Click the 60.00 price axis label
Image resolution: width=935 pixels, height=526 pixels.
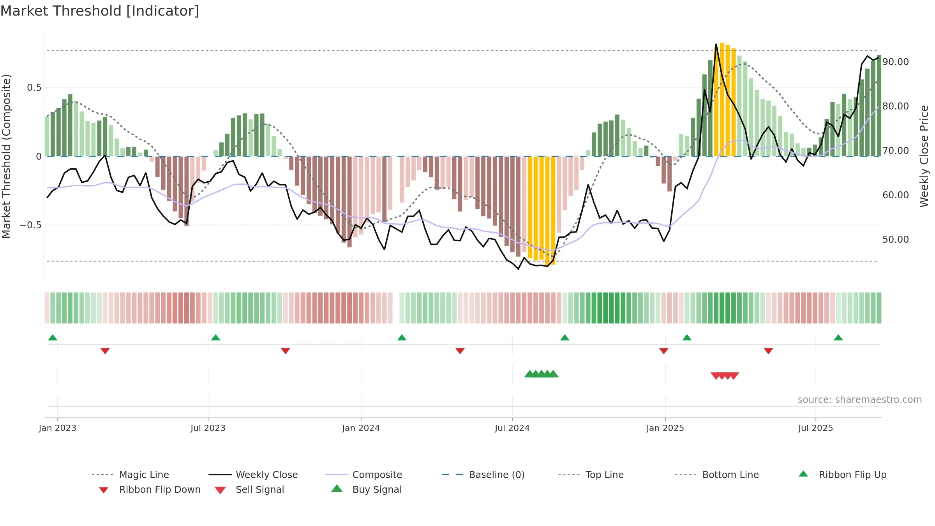[896, 195]
